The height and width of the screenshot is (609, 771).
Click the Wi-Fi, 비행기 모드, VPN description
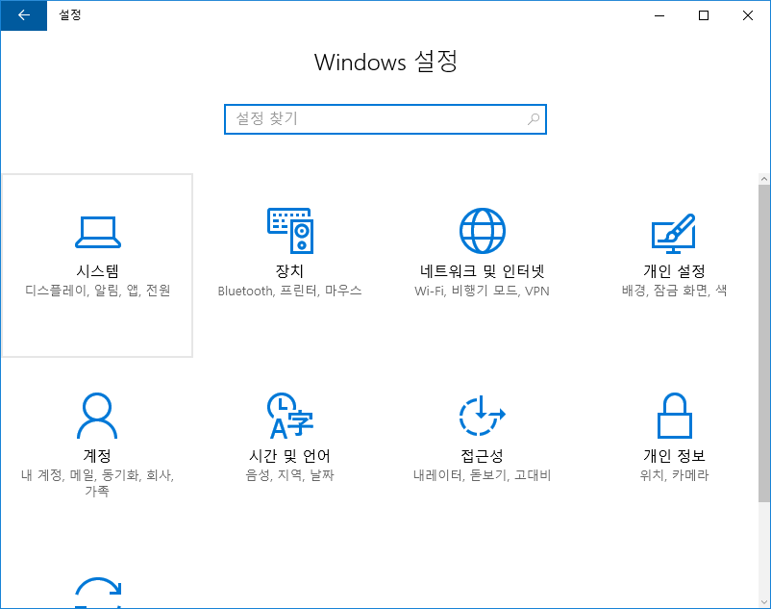(x=482, y=291)
